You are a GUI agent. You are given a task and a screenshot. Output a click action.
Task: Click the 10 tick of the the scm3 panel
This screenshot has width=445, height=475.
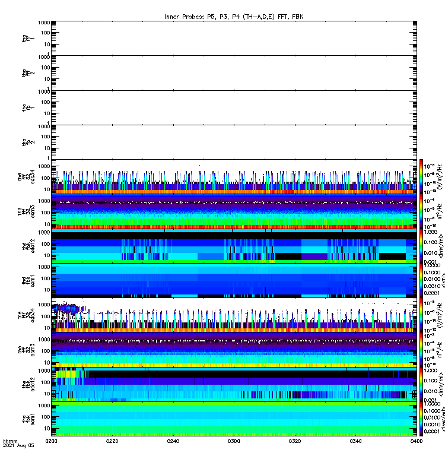[47, 363]
